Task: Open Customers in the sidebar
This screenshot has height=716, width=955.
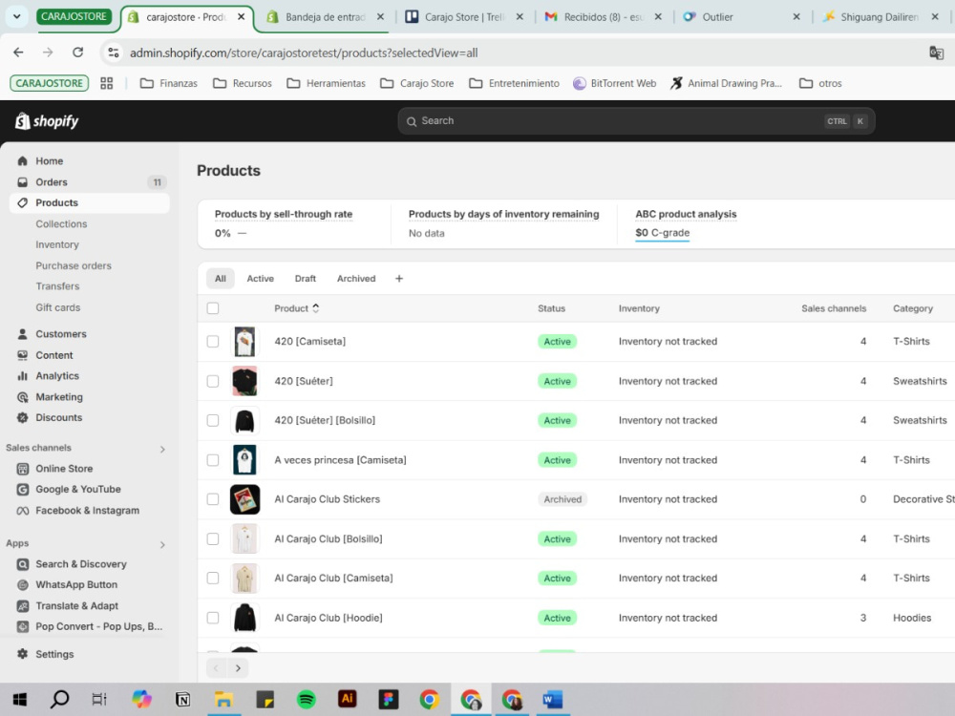Action: 61,333
